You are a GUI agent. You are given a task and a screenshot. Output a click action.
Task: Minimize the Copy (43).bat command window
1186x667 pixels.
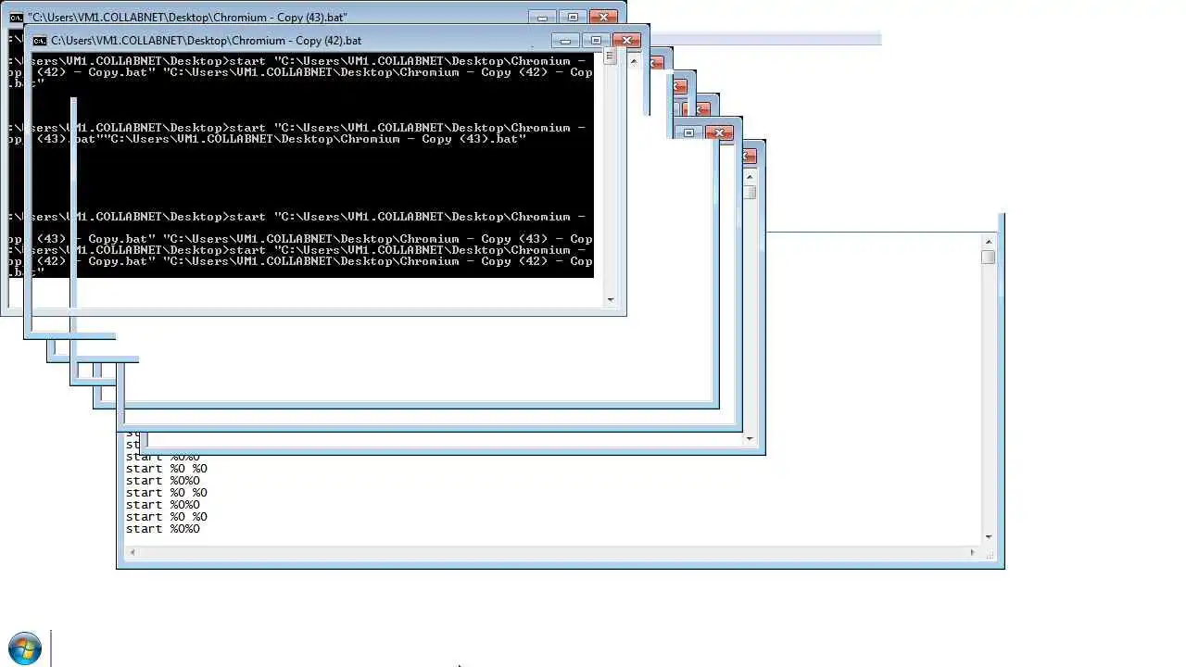tap(542, 18)
